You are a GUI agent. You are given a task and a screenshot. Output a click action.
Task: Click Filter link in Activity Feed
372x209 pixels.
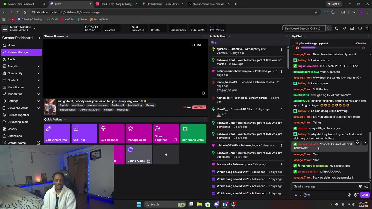pyautogui.click(x=214, y=42)
